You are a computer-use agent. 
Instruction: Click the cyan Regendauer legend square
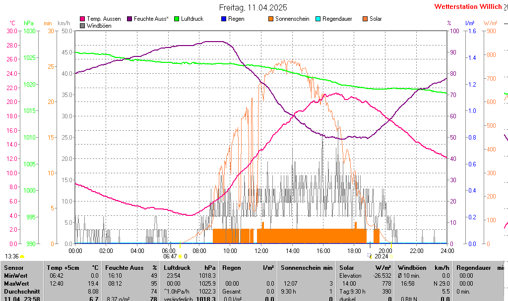click(318, 19)
